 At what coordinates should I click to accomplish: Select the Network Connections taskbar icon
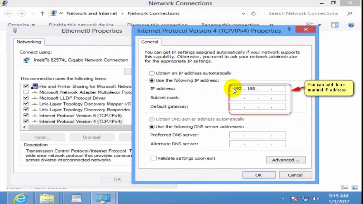[103, 198]
